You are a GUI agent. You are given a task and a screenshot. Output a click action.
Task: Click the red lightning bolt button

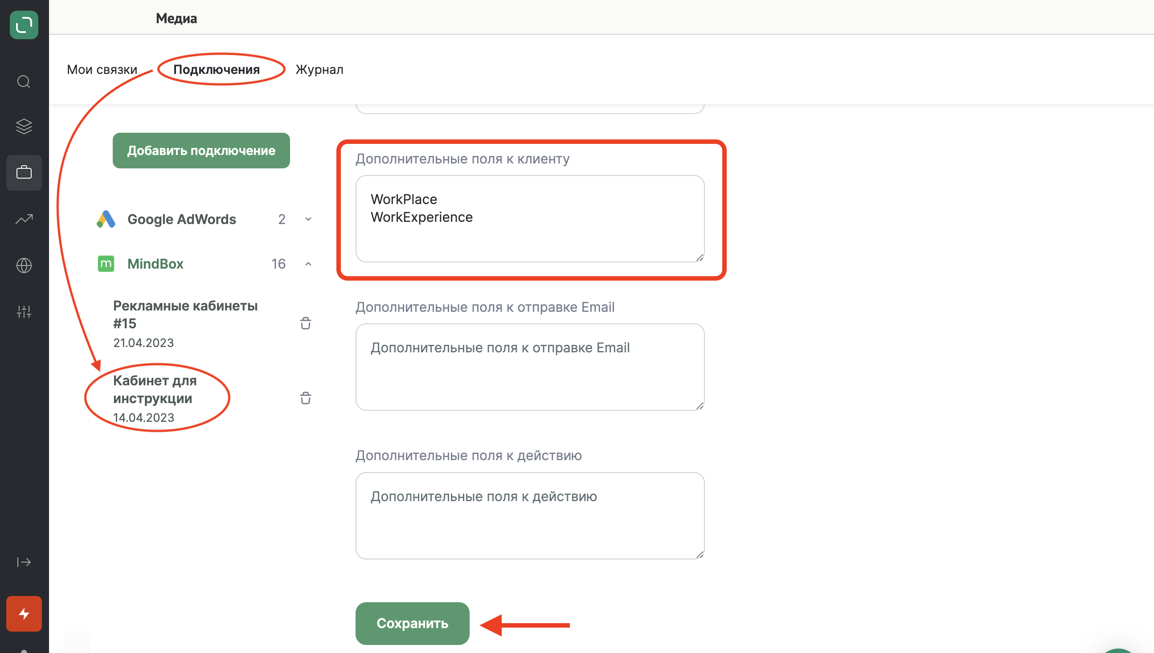pos(24,614)
